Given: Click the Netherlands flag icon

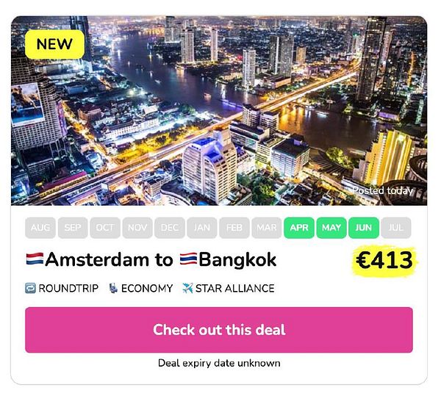Looking at the screenshot, I should (x=35, y=259).
